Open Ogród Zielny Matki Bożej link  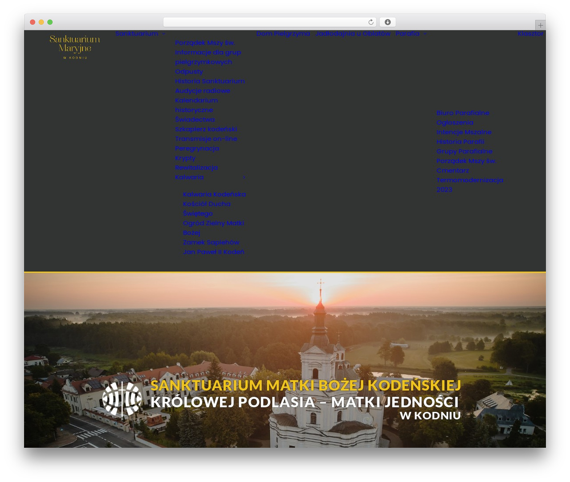(213, 228)
